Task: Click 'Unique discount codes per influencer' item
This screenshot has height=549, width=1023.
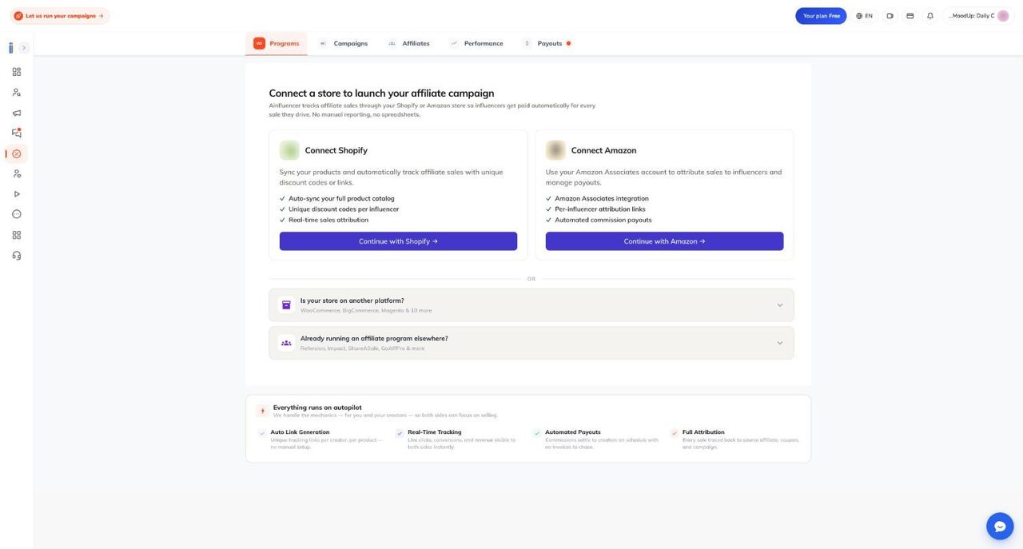Action: 344,209
